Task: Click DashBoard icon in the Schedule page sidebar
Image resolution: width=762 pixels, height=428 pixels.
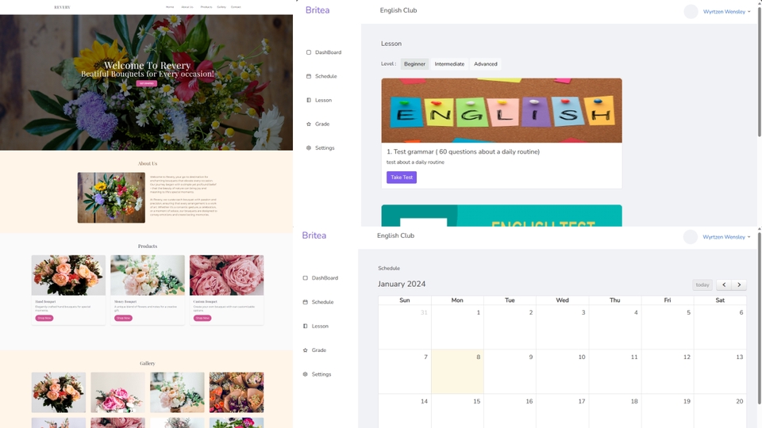Action: coord(305,278)
